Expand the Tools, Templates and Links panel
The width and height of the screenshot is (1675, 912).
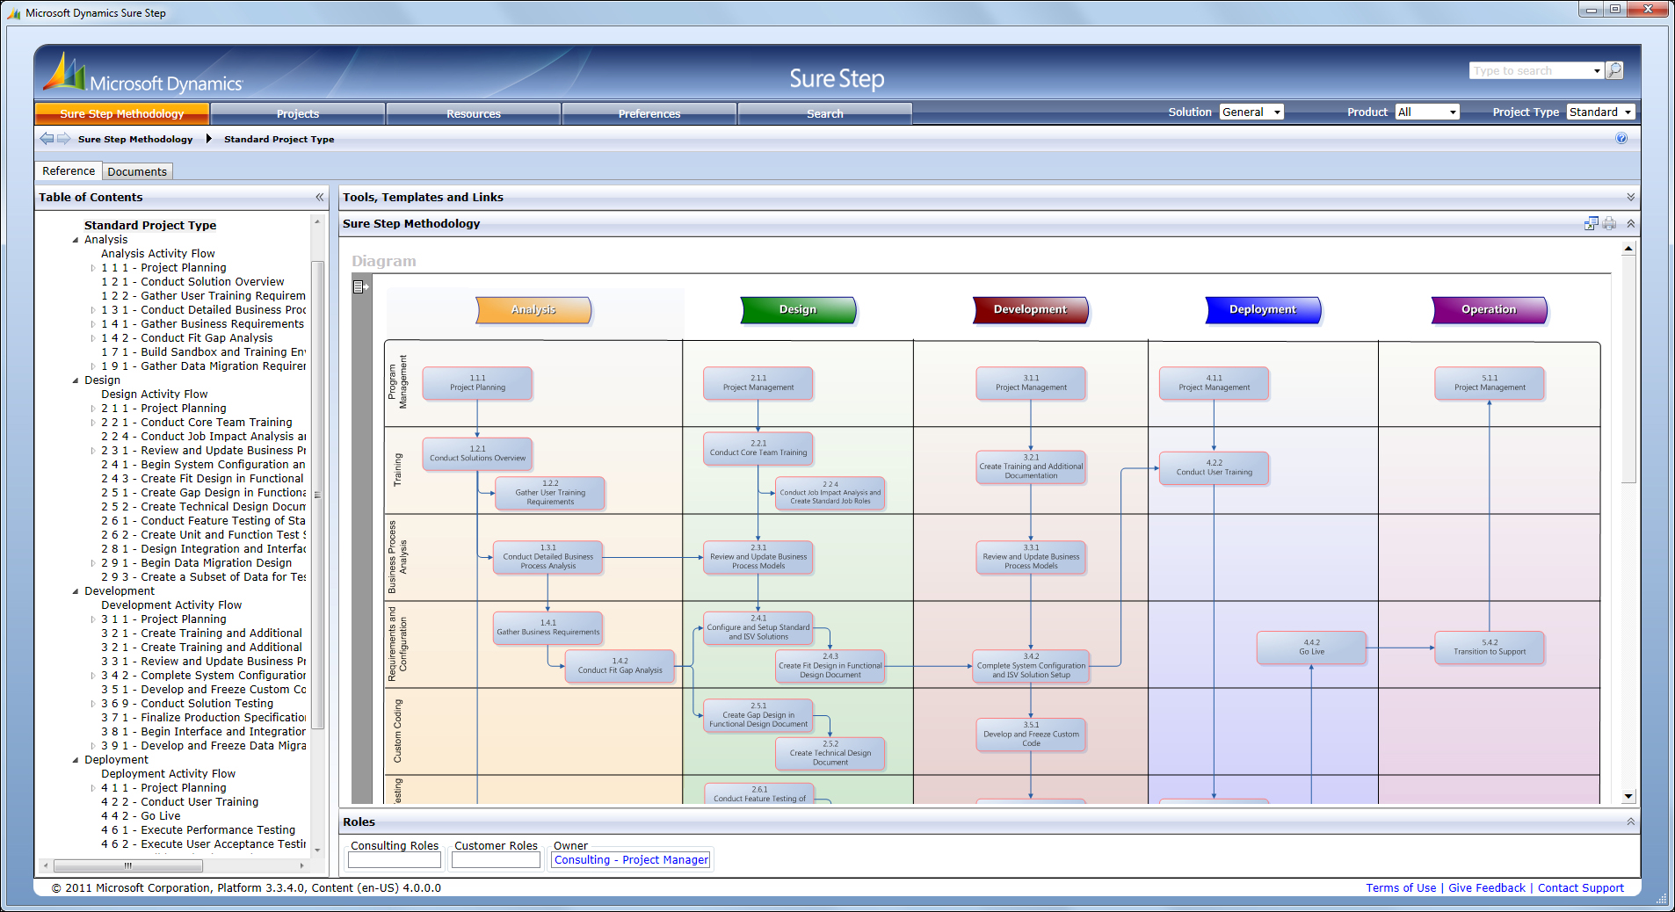[1630, 197]
